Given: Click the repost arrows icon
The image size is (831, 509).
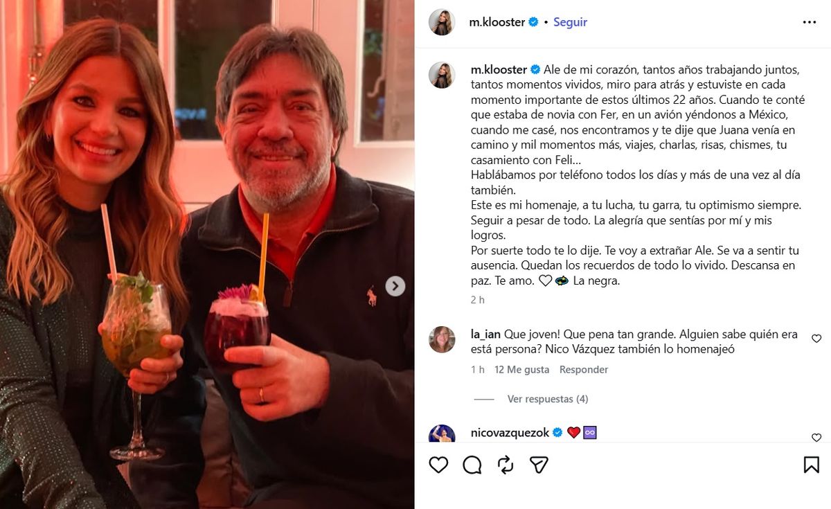Looking at the screenshot, I should (x=506, y=465).
